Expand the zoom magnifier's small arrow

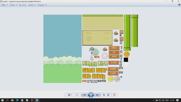[x=72, y=95]
